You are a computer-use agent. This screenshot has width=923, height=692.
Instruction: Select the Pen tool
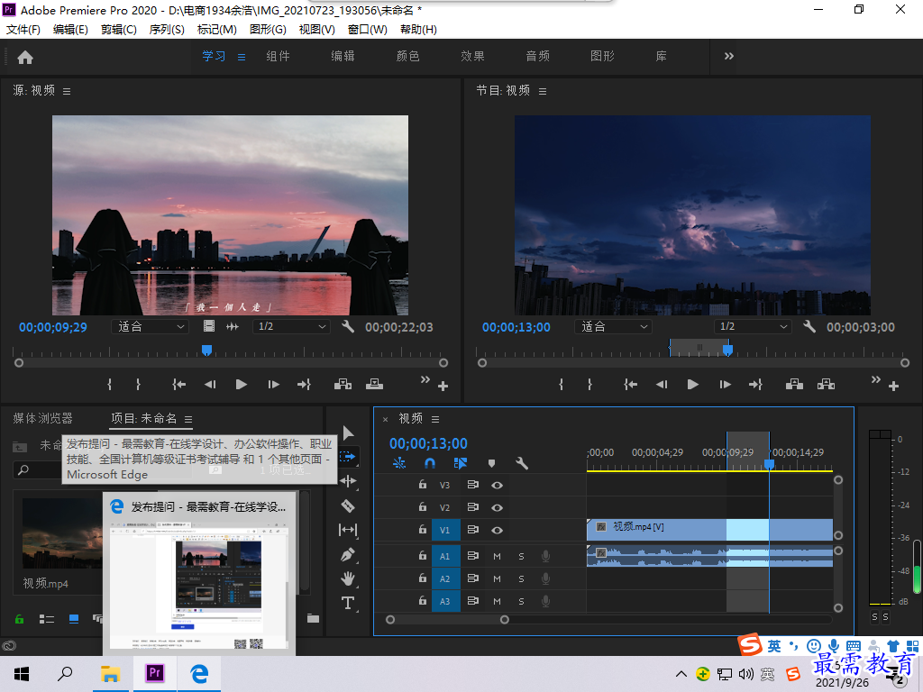pos(348,554)
